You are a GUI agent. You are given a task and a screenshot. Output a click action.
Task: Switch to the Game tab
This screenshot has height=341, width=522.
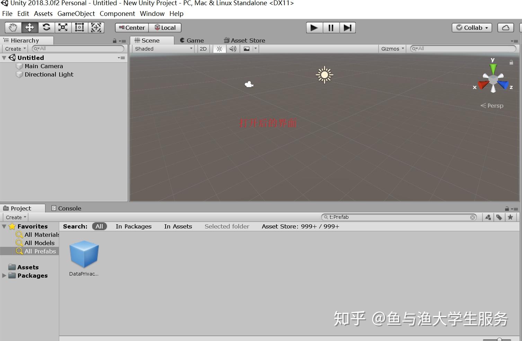tap(193, 40)
